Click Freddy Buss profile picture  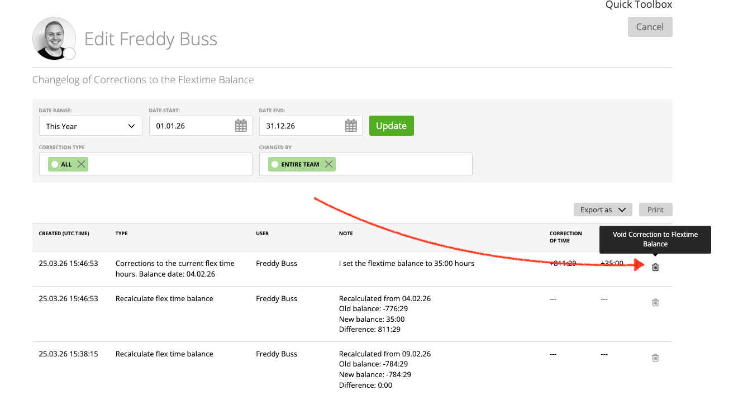point(54,38)
